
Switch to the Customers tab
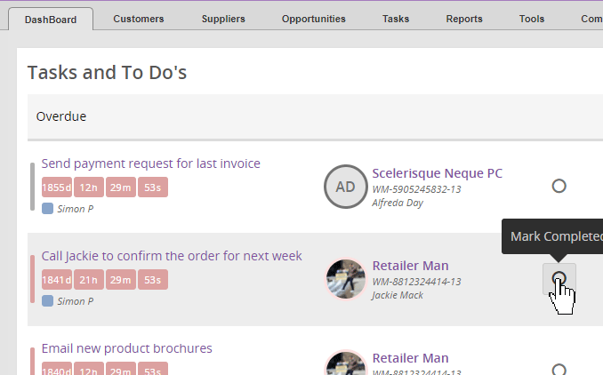coord(139,19)
